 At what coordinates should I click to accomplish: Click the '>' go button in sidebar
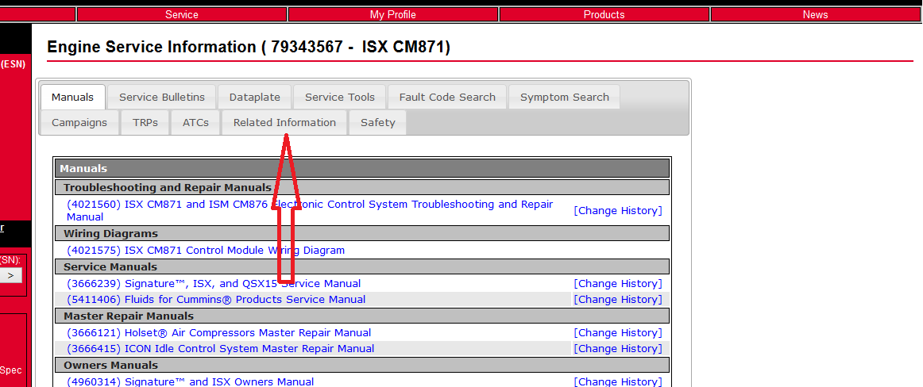[10, 275]
